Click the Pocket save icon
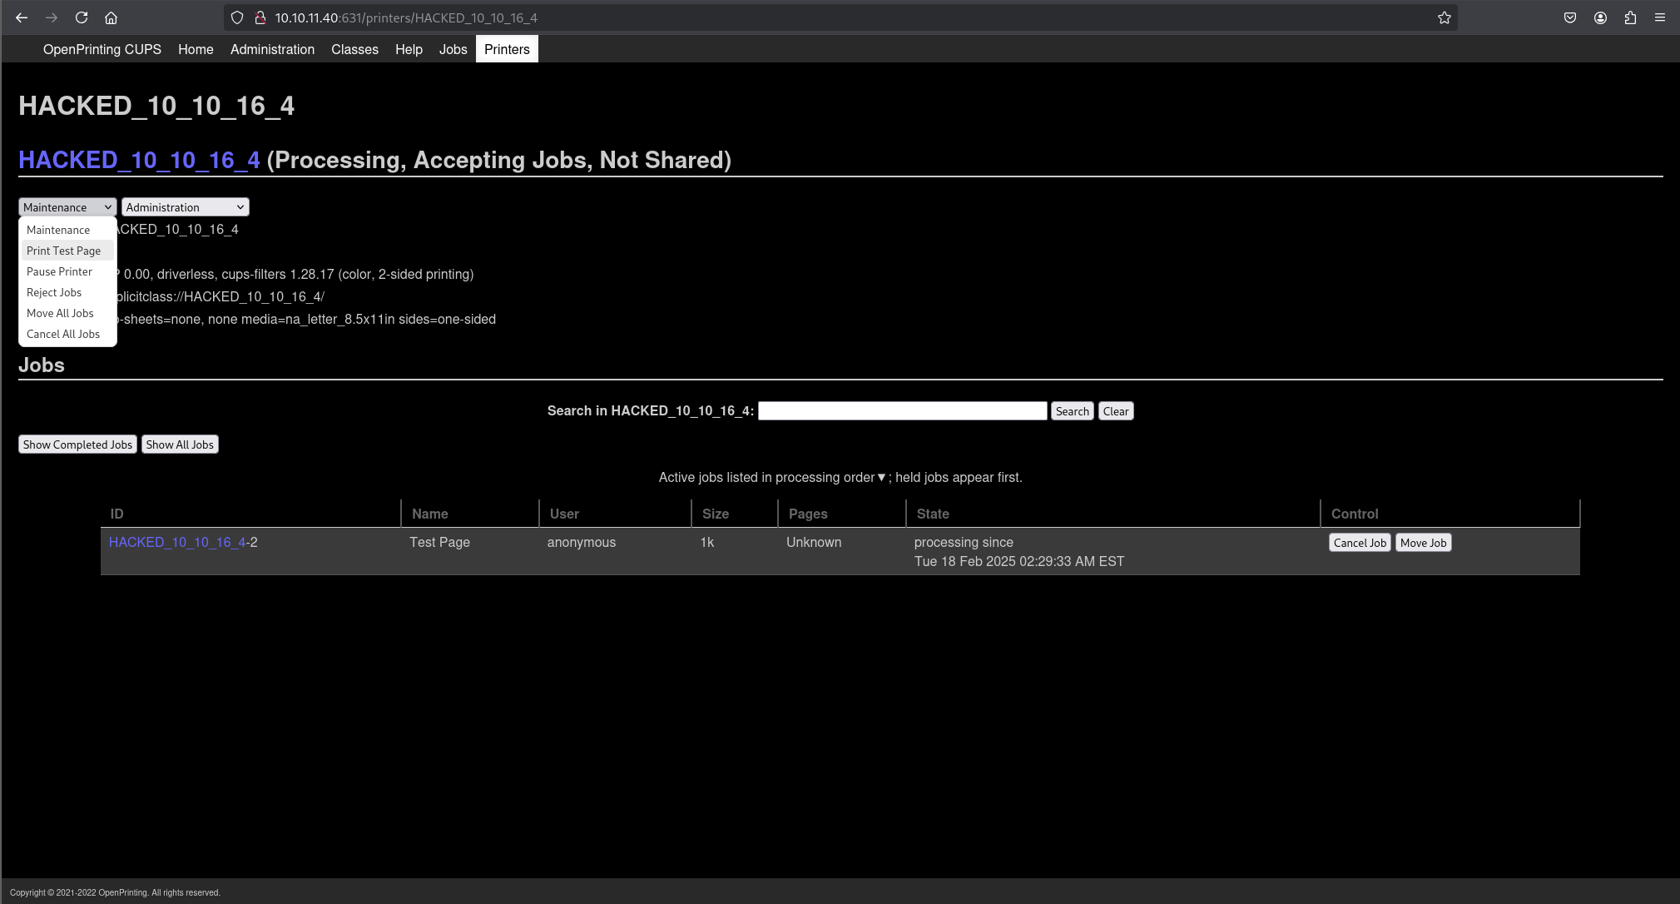Screen dimensions: 1680x904 point(1570,17)
